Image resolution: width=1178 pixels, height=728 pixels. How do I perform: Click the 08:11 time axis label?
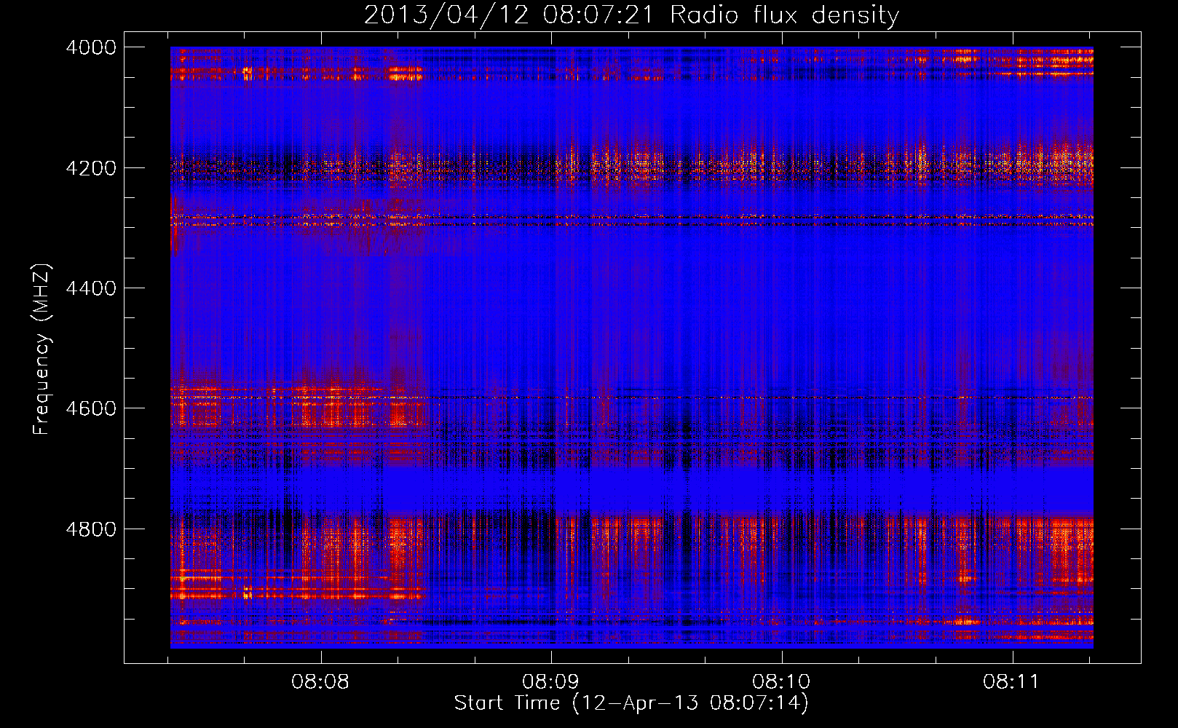[x=1011, y=682]
